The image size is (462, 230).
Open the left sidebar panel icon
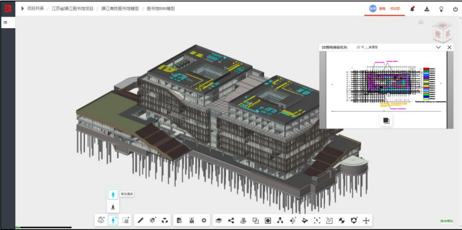point(5,22)
